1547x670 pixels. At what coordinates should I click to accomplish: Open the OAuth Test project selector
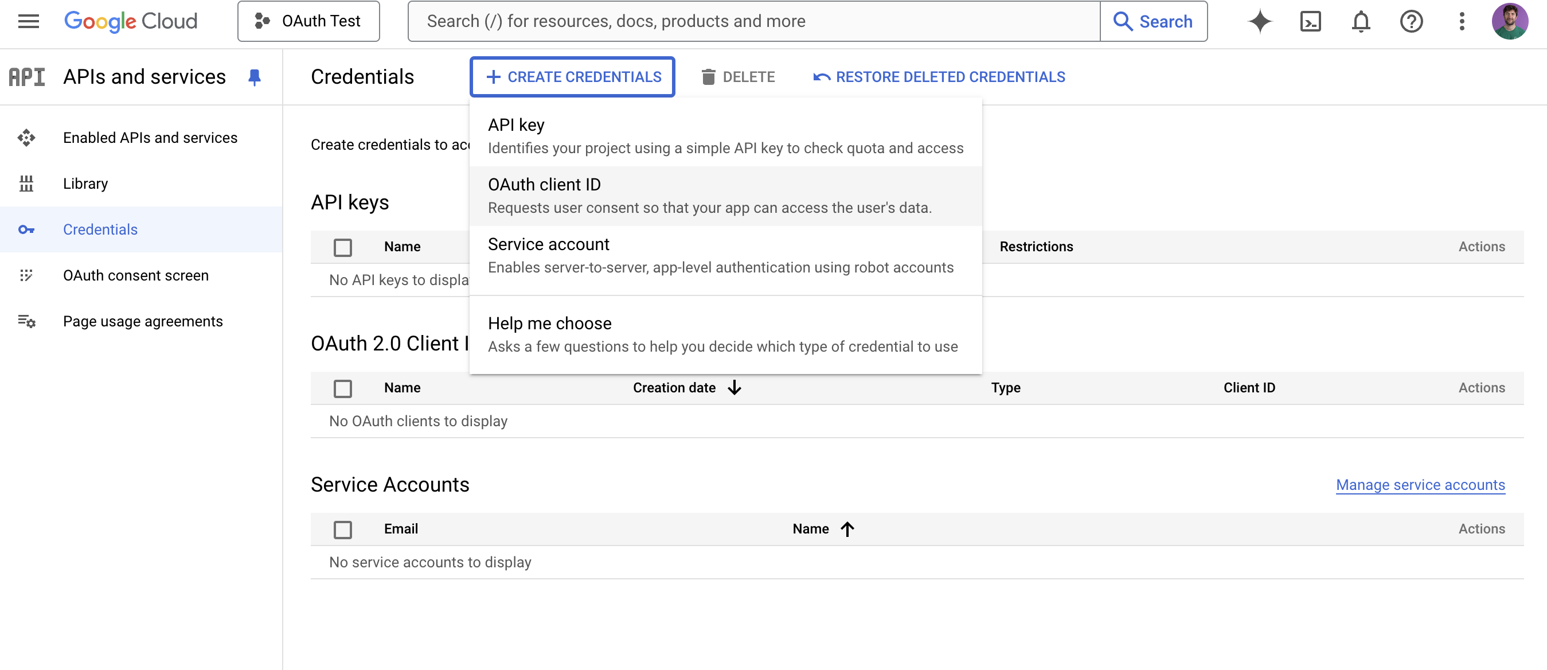[308, 21]
